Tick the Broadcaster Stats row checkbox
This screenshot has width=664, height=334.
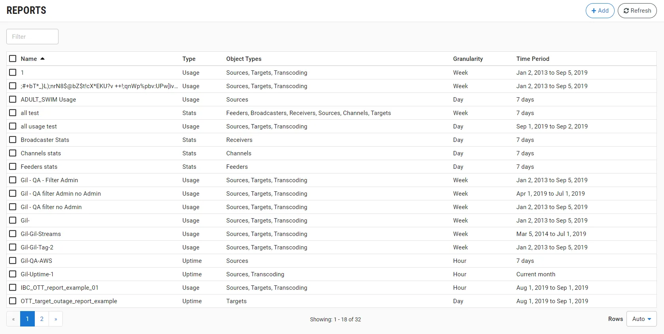(13, 140)
